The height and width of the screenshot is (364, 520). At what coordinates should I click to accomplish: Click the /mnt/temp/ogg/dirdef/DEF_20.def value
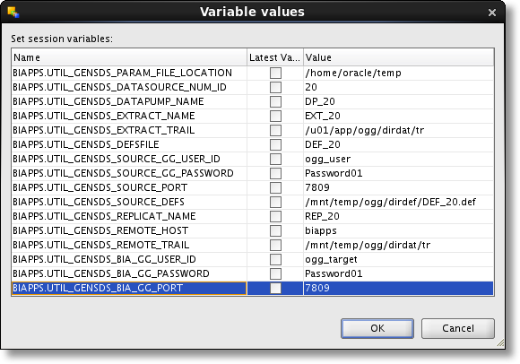(390, 202)
